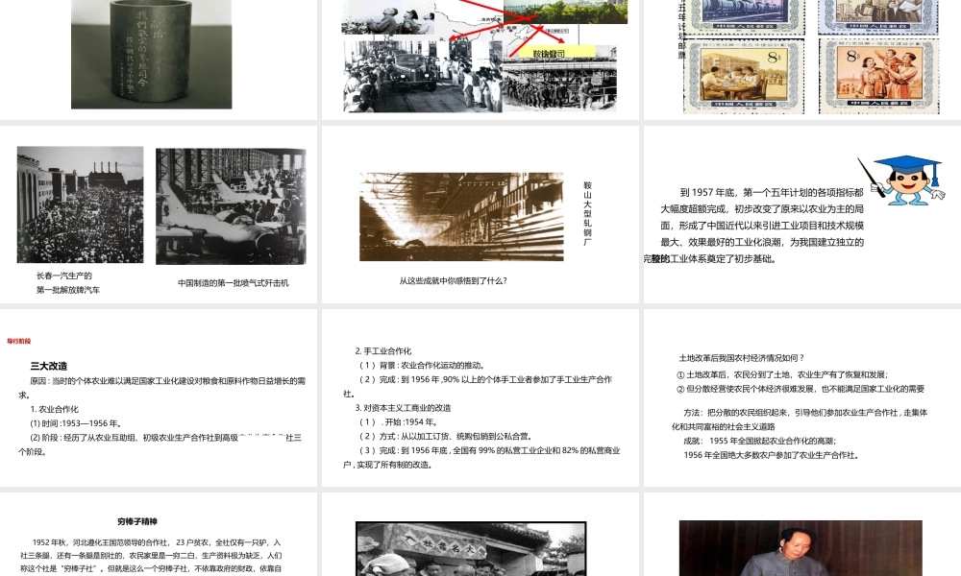Select the stamp showing people seated at a table
This screenshot has height=576, width=961.
(744, 77)
